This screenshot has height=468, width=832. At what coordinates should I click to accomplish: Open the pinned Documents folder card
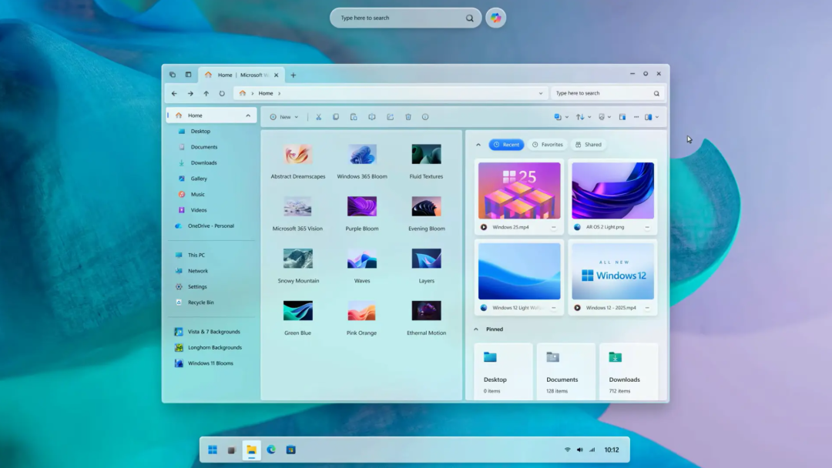565,372
